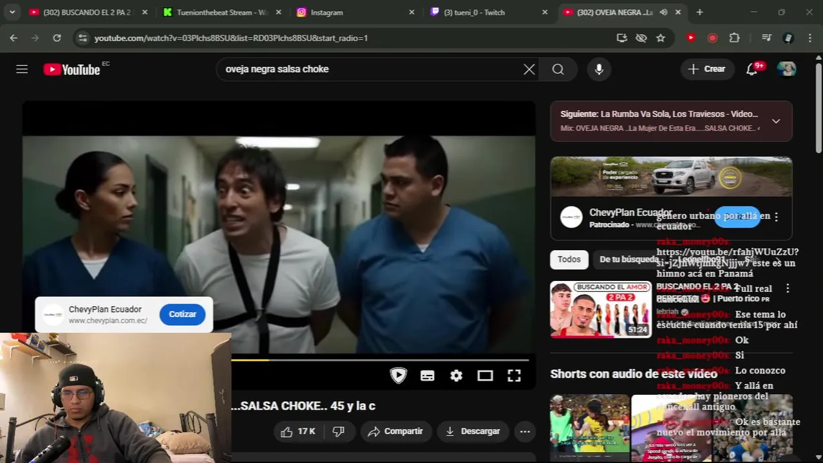Viewport: 823px width, 463px height.
Task: Select the Todos filter chip
Action: (x=569, y=259)
